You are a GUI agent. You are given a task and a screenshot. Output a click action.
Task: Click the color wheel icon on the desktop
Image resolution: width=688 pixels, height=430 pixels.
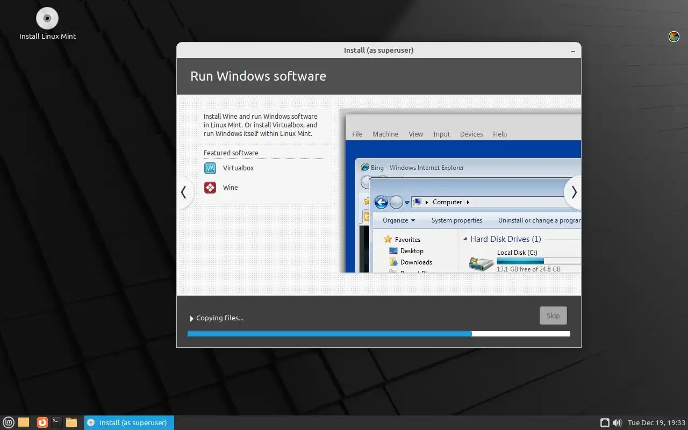click(673, 37)
